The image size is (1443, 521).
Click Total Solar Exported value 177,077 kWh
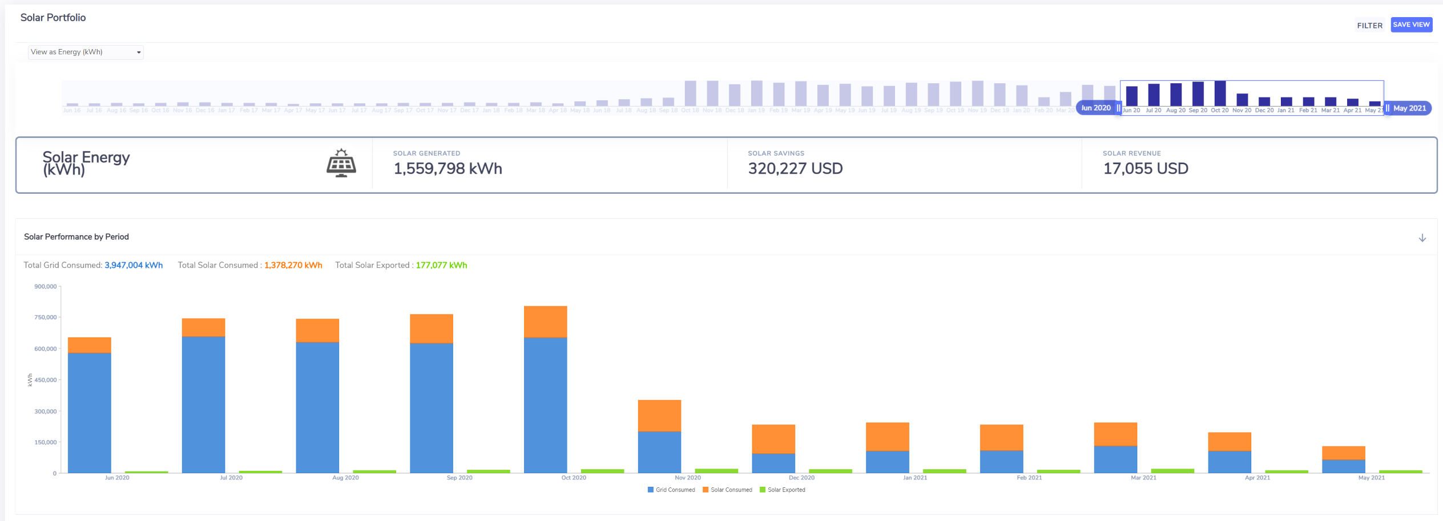pos(441,265)
